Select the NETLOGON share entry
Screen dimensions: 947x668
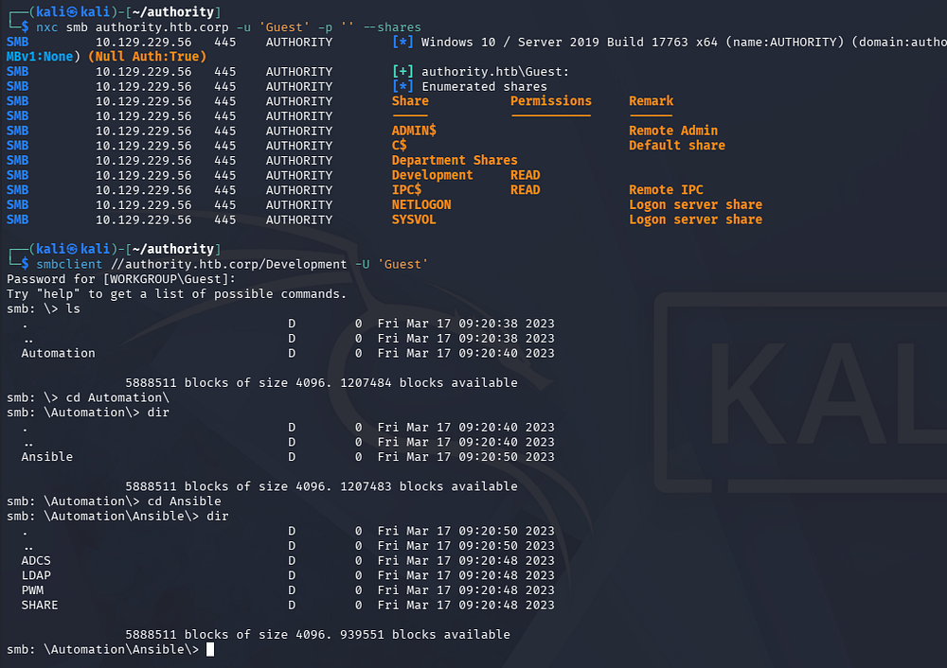pyautogui.click(x=421, y=204)
